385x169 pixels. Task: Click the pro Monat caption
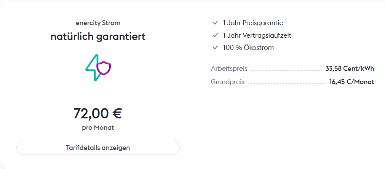98,128
